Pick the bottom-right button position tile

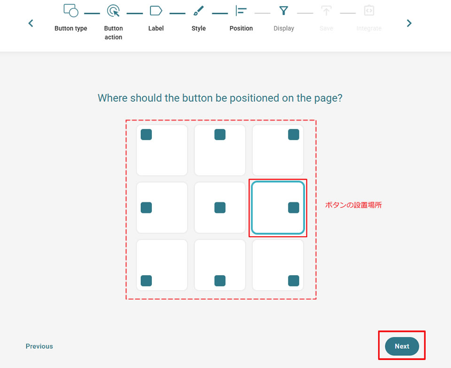click(x=278, y=265)
